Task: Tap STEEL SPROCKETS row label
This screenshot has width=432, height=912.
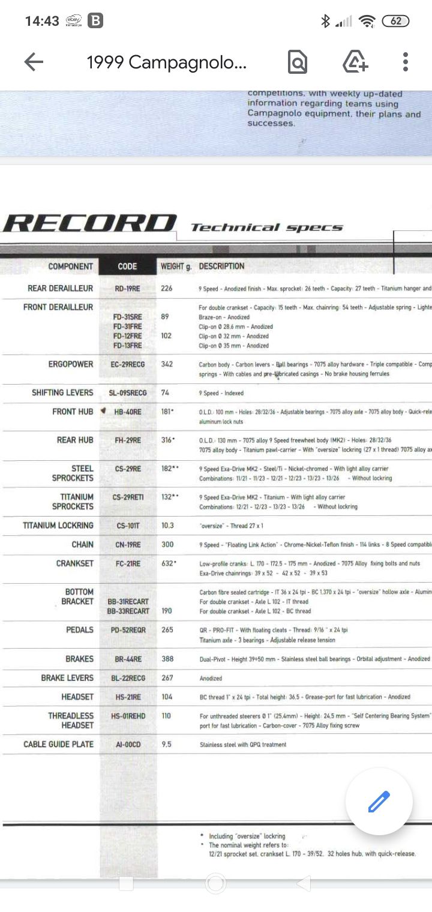Action: point(73,473)
